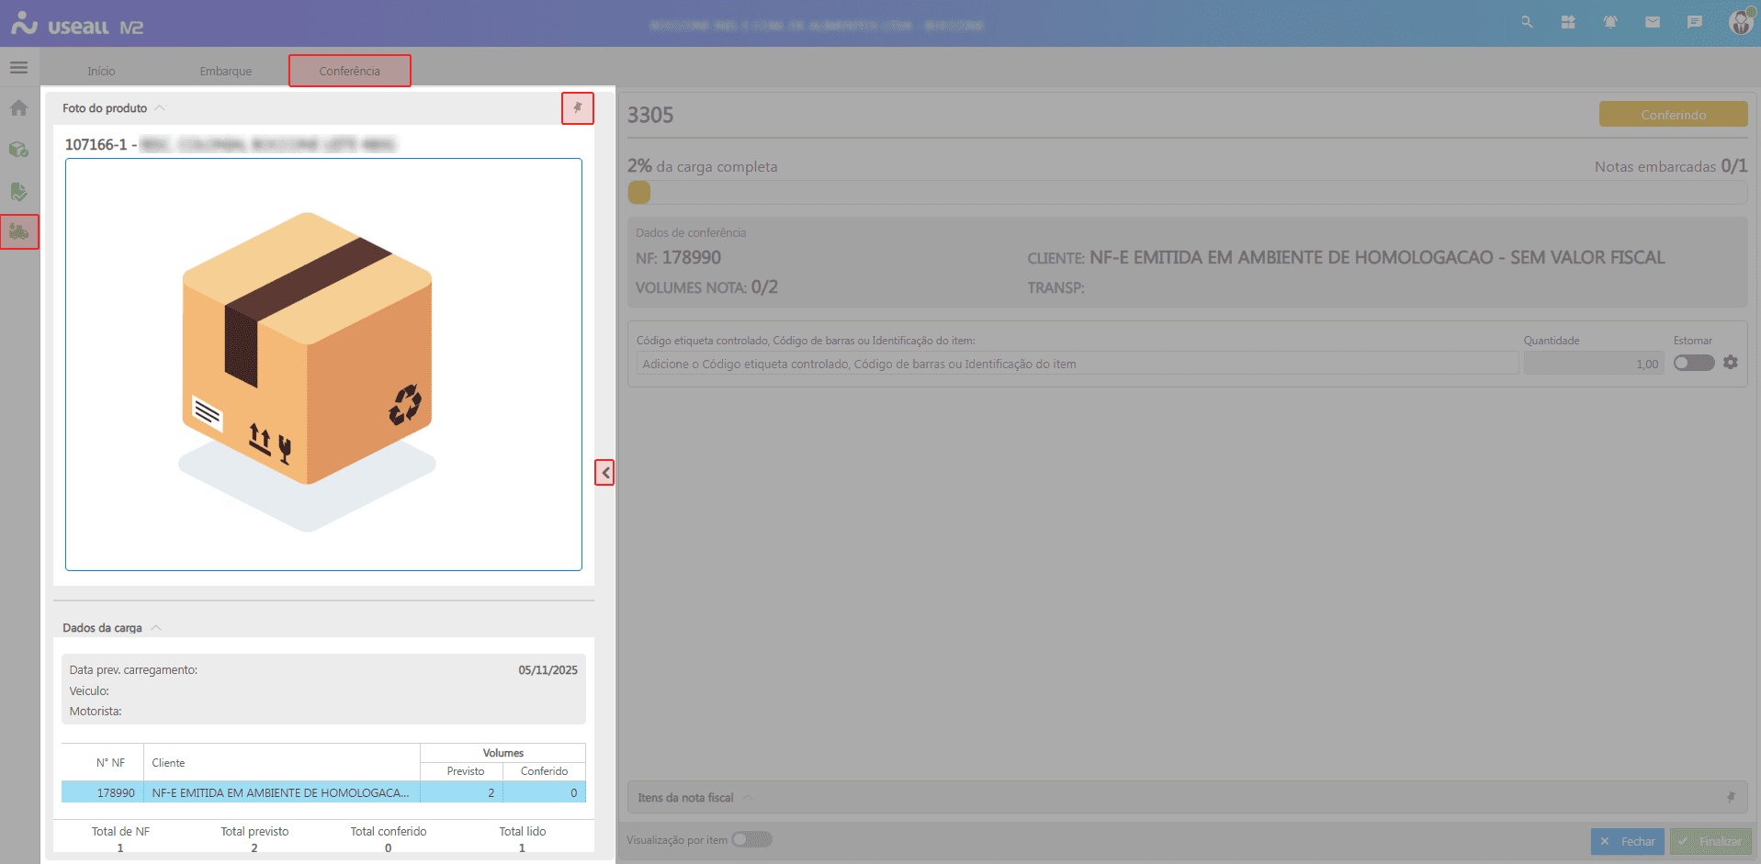Viewport: 1761px width, 864px height.
Task: Collapse the Dados da carga section
Action: click(156, 628)
